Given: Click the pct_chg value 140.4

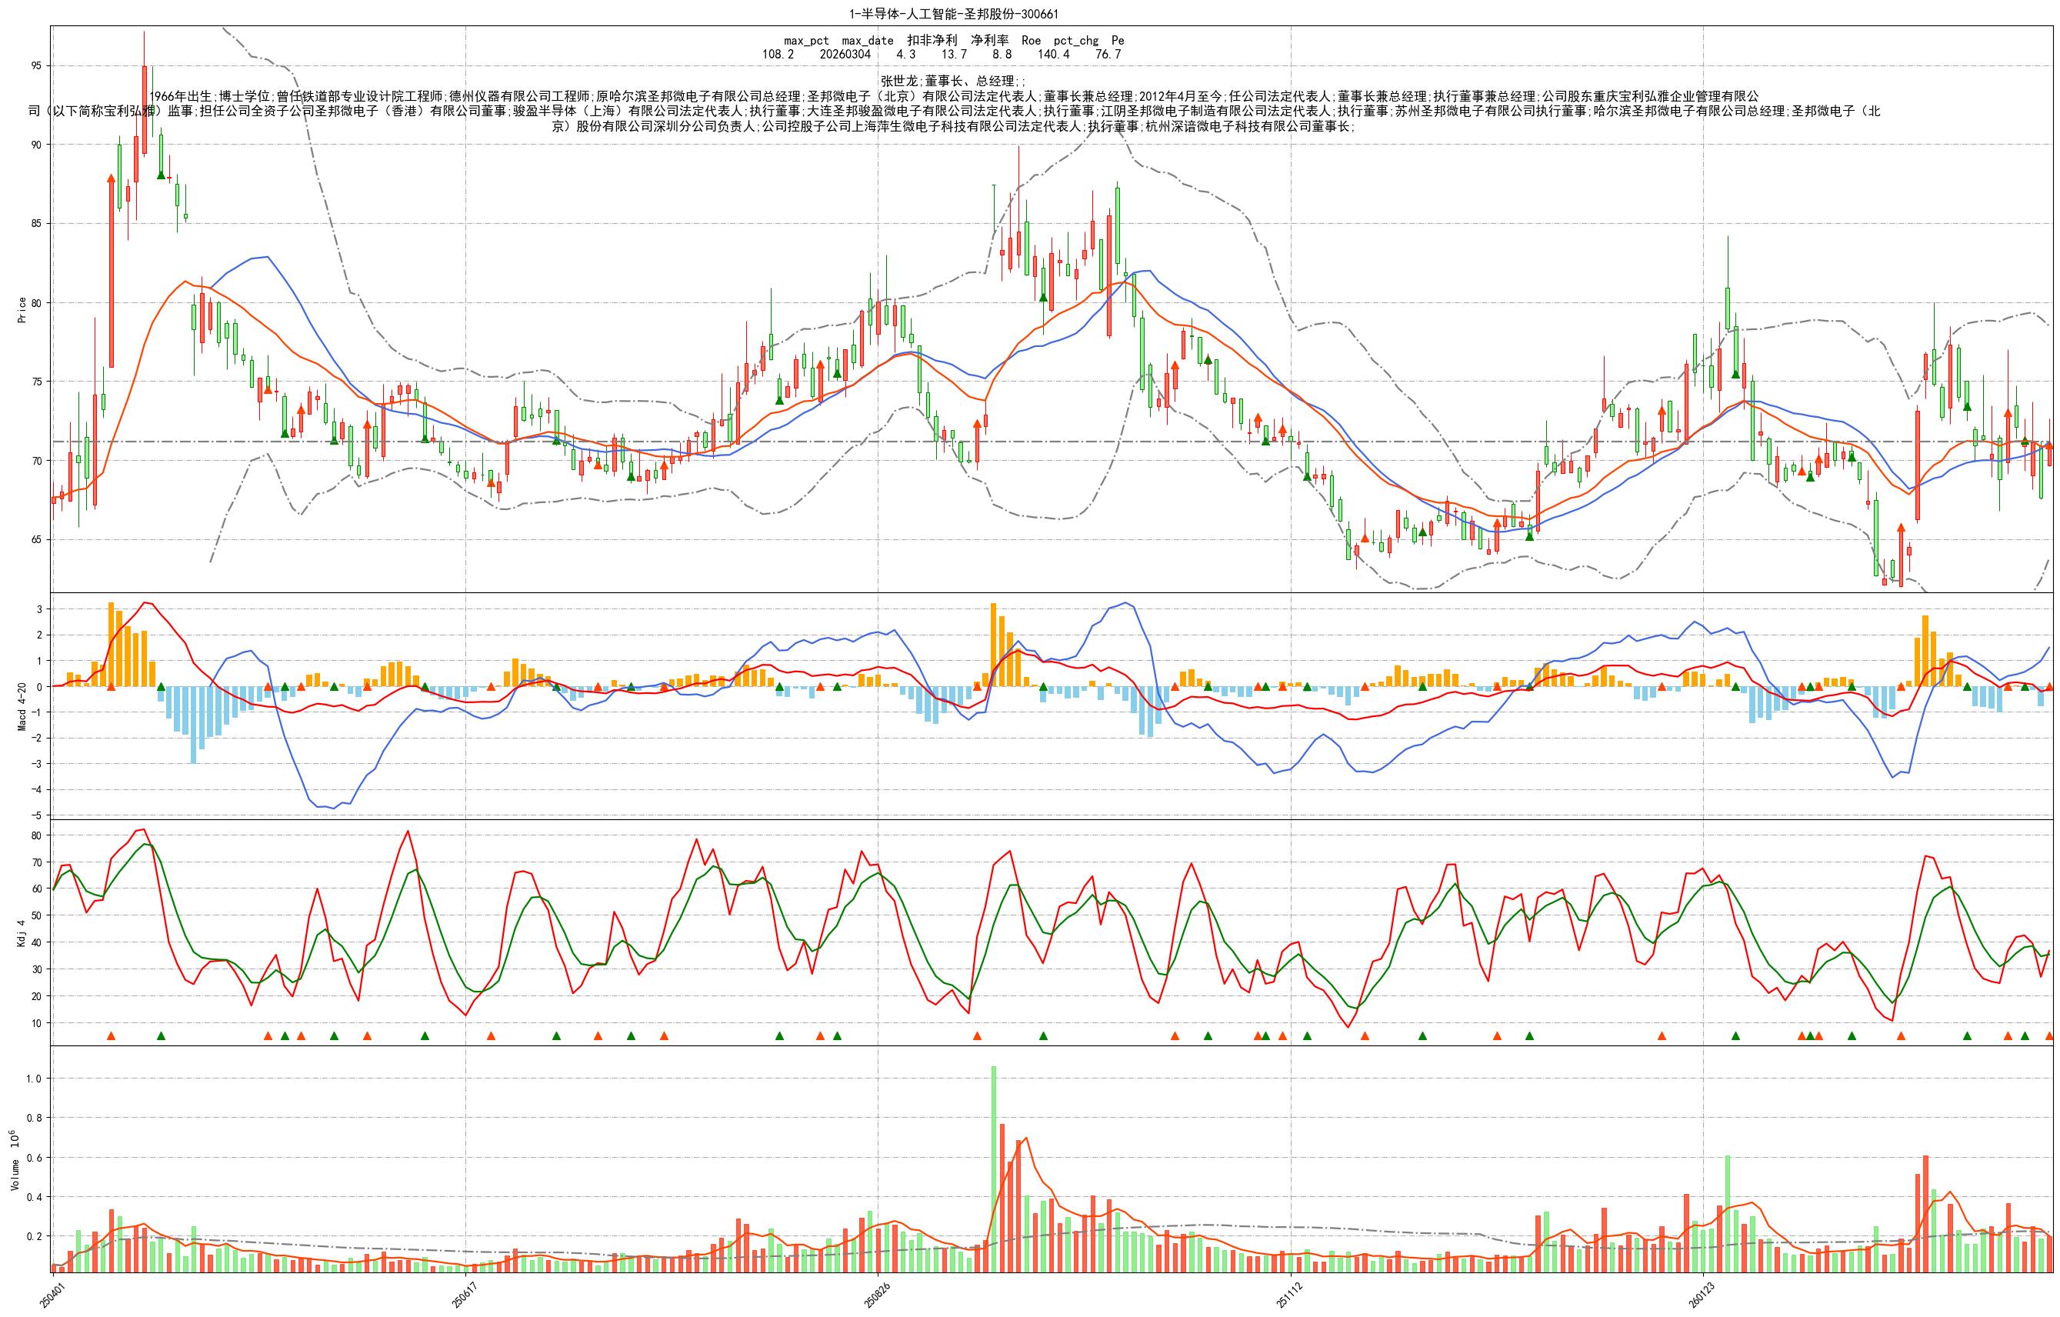Looking at the screenshot, I should pos(1053,54).
